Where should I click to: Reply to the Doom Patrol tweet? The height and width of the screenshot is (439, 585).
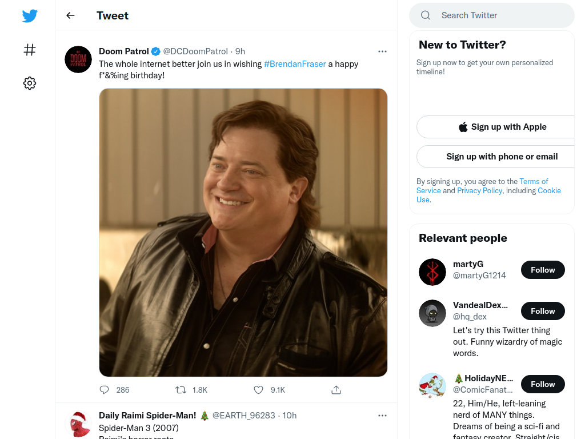(x=105, y=390)
